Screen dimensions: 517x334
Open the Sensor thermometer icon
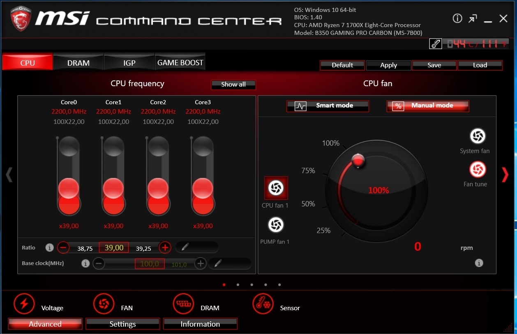263,304
